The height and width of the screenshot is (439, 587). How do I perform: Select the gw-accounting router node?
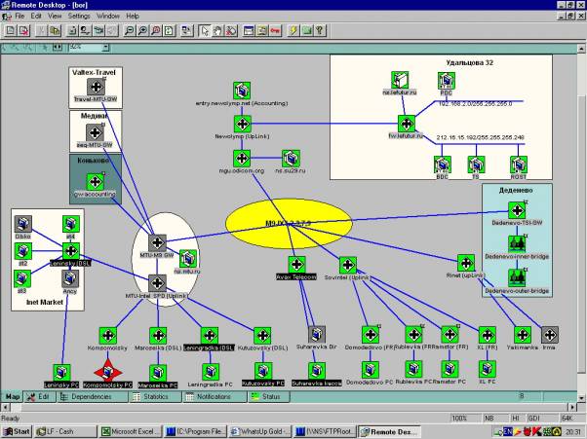tap(96, 182)
